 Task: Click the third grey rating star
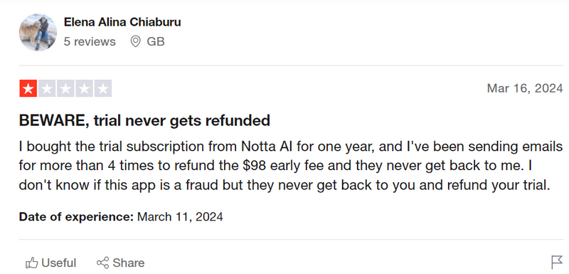pos(65,88)
